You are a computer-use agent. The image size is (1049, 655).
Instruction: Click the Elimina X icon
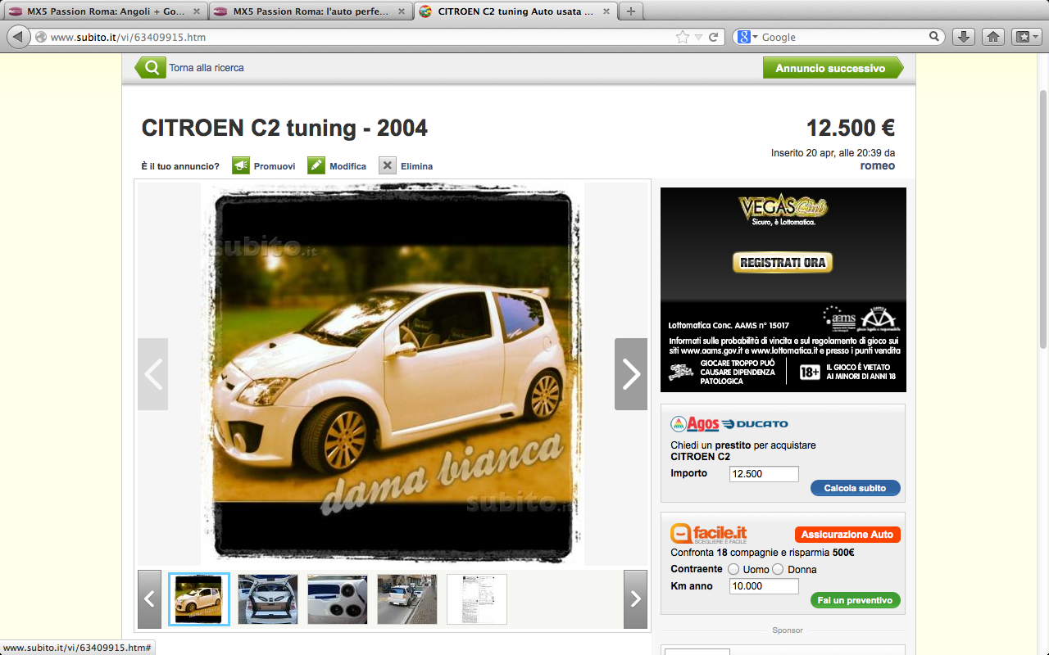pyautogui.click(x=388, y=165)
